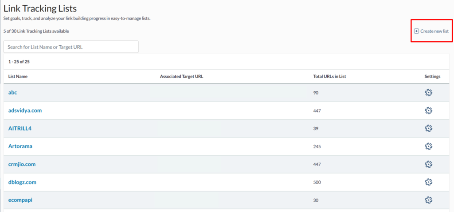The image size is (454, 212).
Task: Click the 30 count for ecompapi
Action: pos(316,200)
